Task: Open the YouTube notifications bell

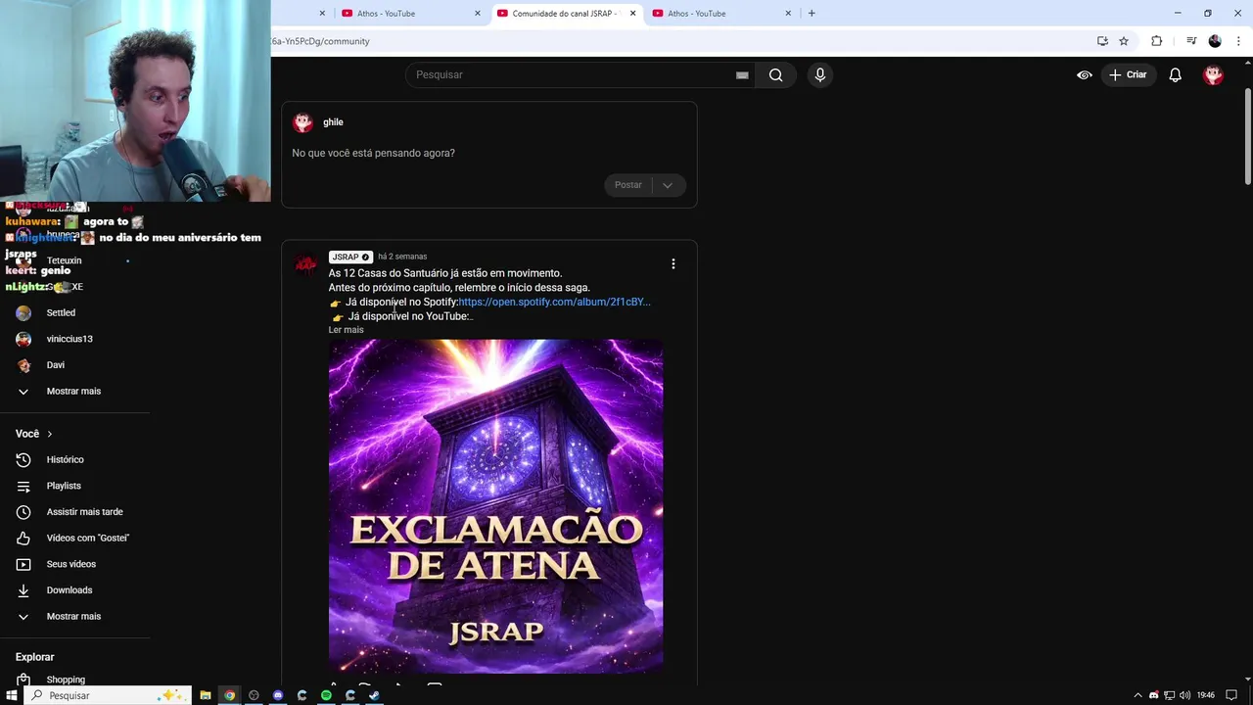Action: pos(1175,75)
